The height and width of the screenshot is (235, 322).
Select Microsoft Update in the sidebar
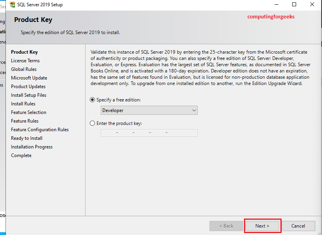[29, 78]
